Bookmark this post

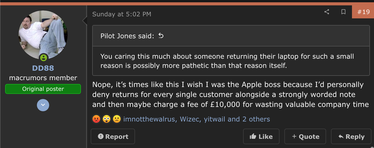tap(343, 12)
